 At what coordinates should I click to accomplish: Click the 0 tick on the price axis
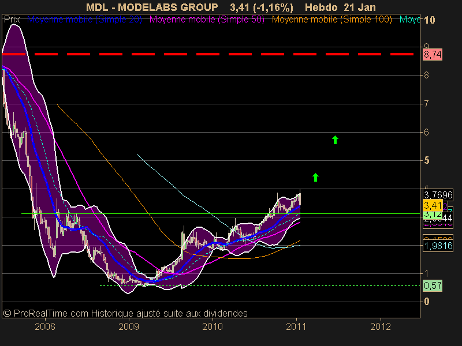[x=426, y=302]
